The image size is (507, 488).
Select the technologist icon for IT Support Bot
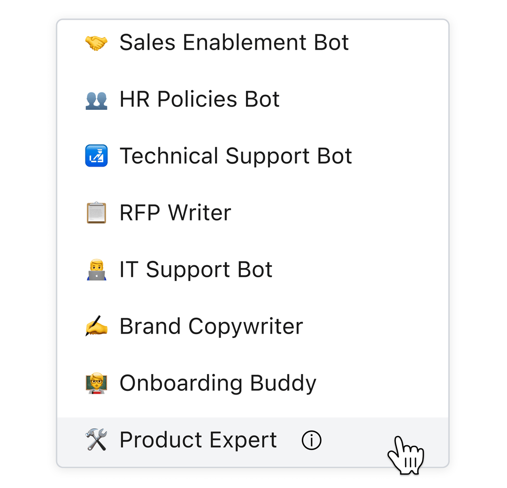[96, 269]
